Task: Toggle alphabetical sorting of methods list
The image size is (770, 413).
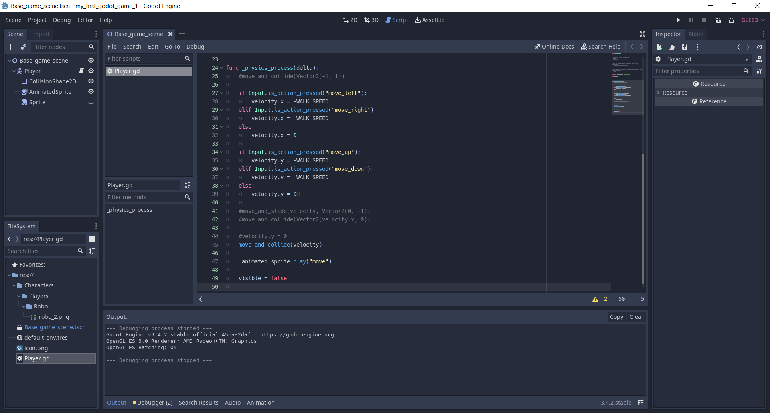Action: click(x=188, y=185)
